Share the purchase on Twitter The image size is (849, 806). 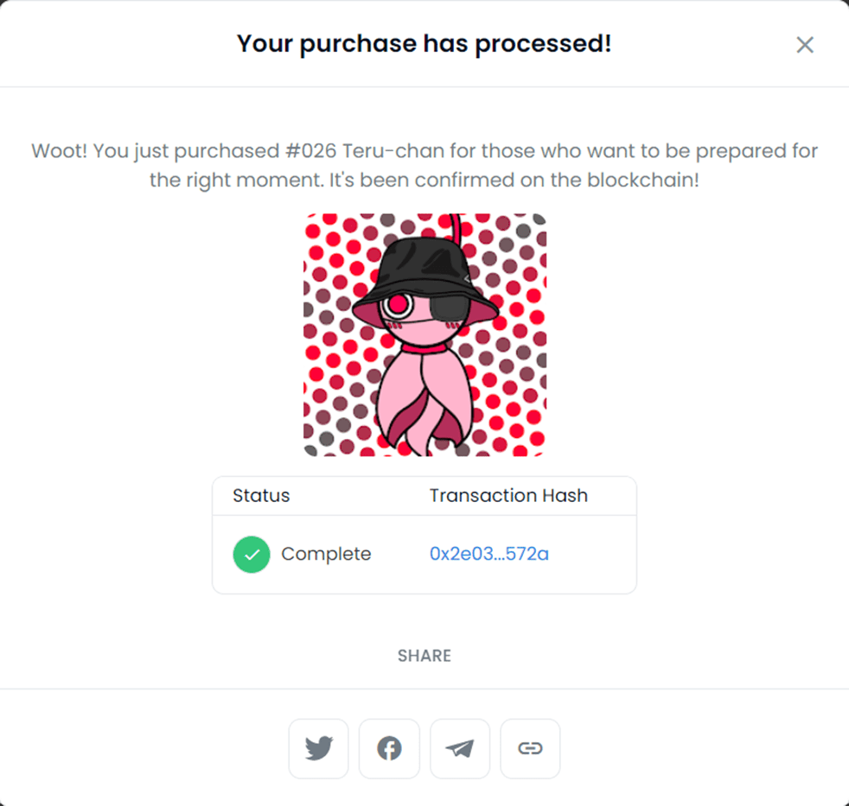tap(318, 749)
